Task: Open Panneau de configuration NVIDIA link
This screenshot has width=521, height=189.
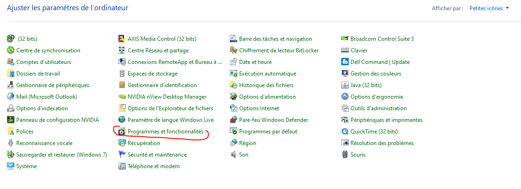Action: click(x=58, y=120)
